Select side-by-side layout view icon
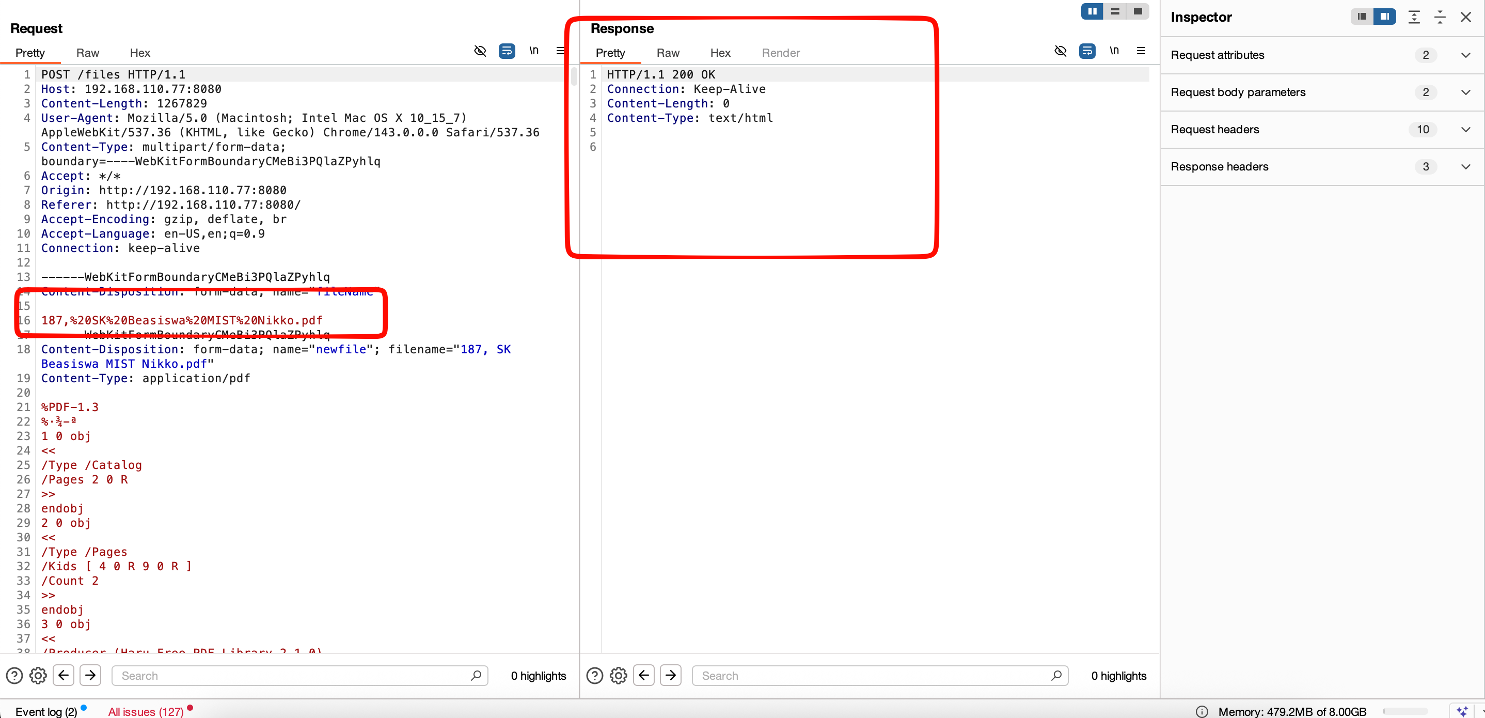The image size is (1485, 718). pos(1092,11)
